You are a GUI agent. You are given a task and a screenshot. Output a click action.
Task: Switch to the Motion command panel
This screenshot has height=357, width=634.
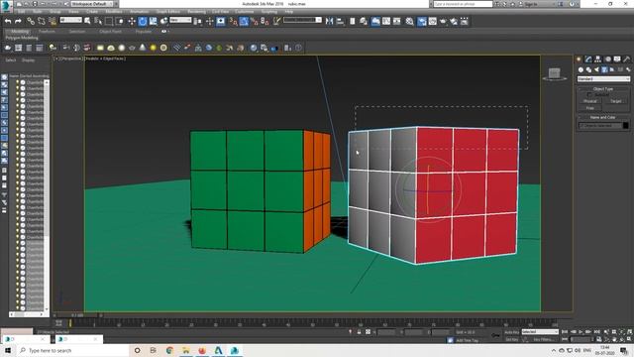coord(607,59)
